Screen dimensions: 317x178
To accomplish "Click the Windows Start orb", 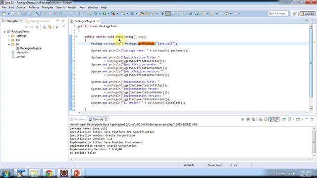I will click(6, 174).
